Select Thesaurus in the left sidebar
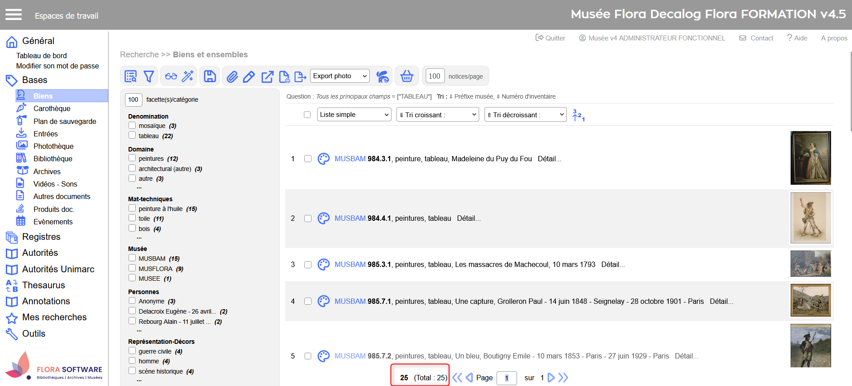This screenshot has height=386, width=852. pos(44,285)
